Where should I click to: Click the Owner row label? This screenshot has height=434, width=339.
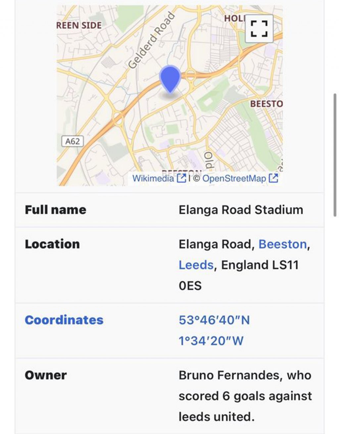click(46, 375)
